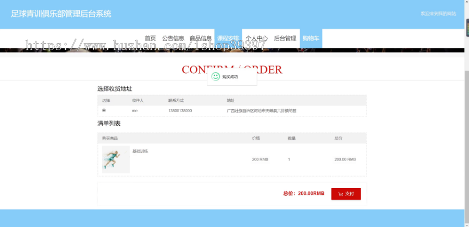Click the 支付 payment button
Image resolution: width=469 pixels, height=227 pixels.
point(346,194)
